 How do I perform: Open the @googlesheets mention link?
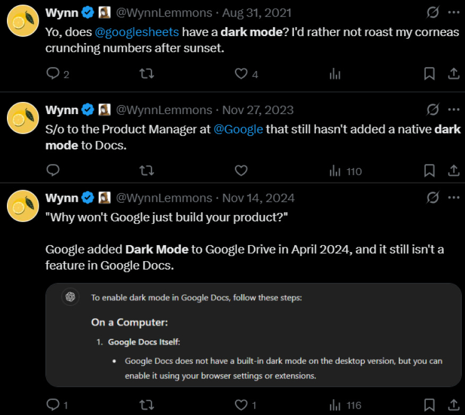pos(136,32)
